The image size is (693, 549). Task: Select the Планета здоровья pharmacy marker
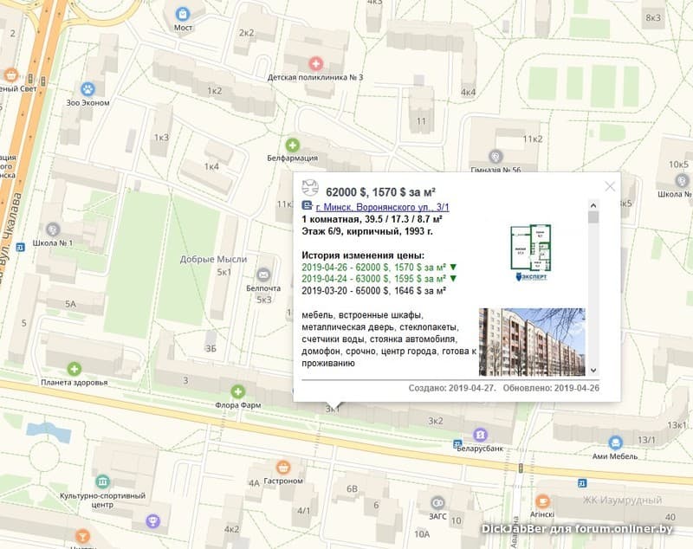tap(74, 369)
